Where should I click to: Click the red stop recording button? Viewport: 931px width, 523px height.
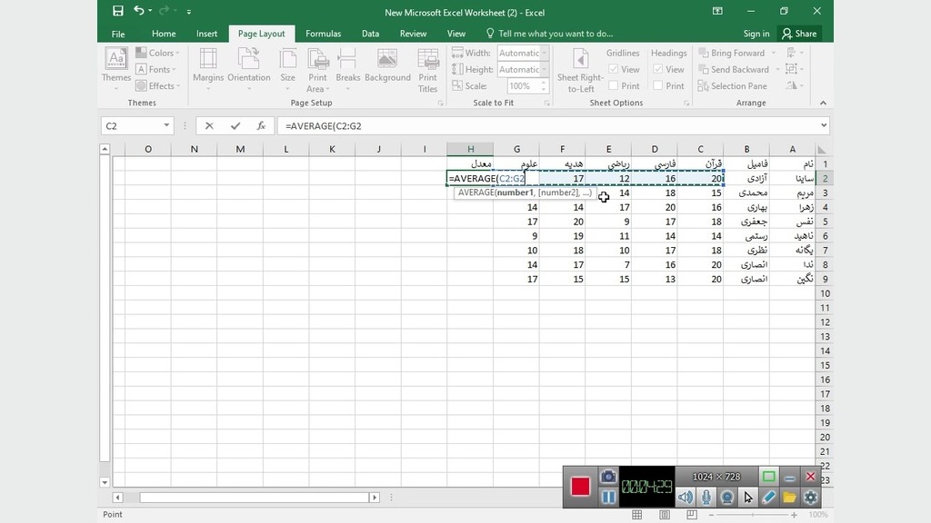click(x=580, y=486)
